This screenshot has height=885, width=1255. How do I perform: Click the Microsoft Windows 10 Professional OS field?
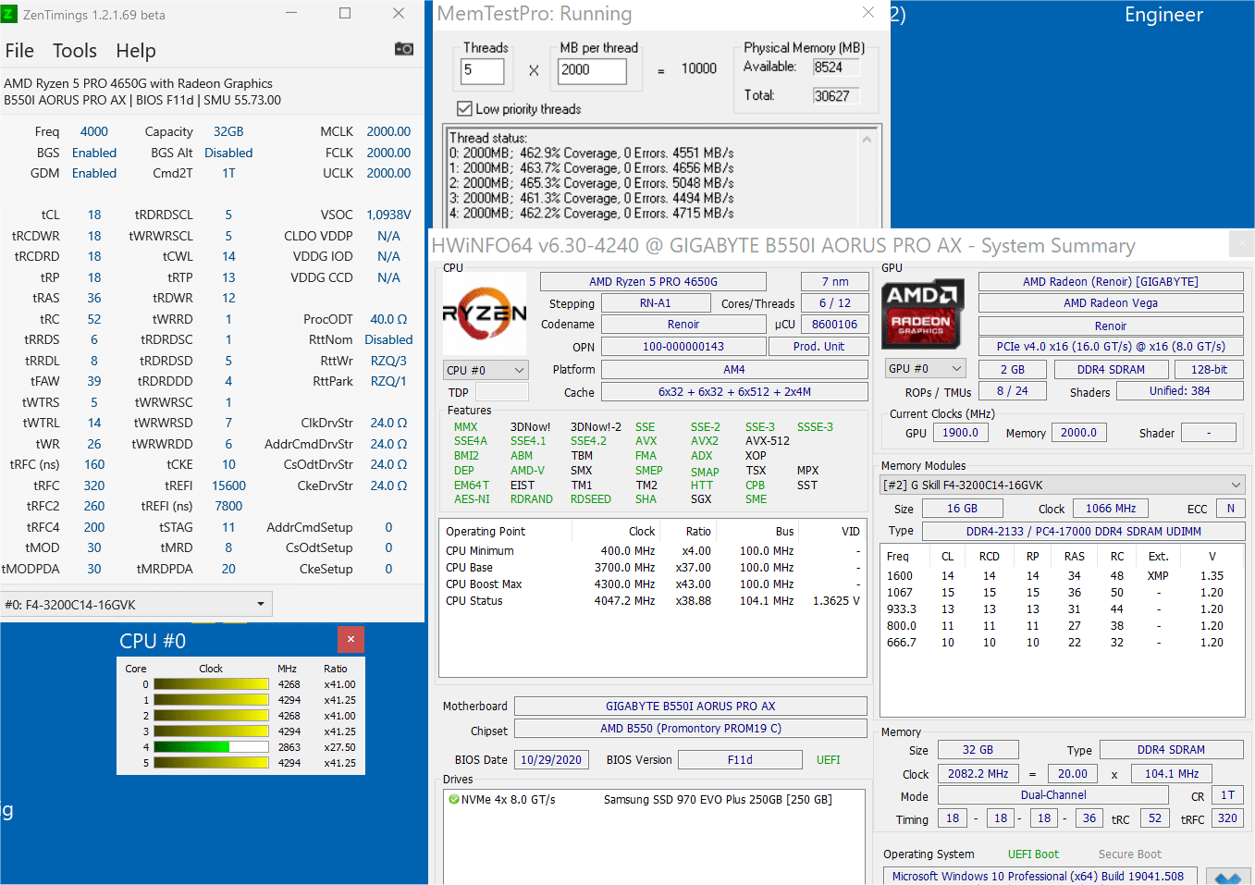[x=1040, y=876]
